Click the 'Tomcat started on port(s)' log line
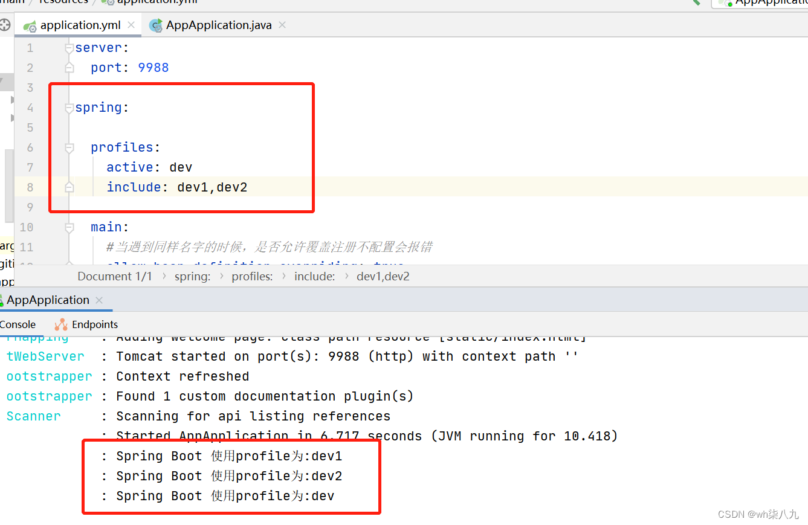 [347, 356]
